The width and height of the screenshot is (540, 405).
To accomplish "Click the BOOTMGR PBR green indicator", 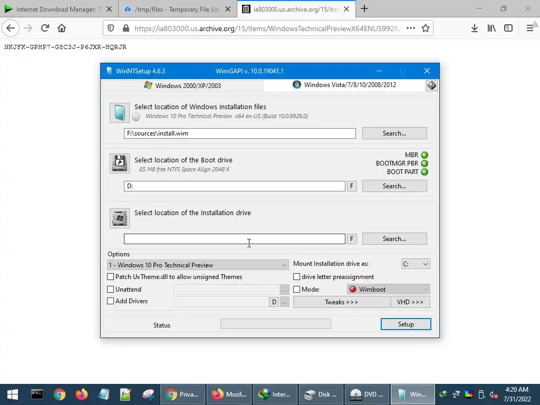I will pos(425,163).
